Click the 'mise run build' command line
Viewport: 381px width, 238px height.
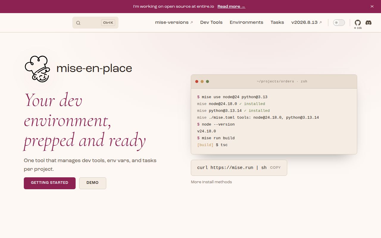(x=216, y=138)
